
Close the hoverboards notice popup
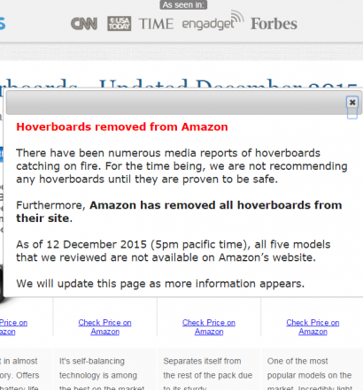pyautogui.click(x=352, y=103)
